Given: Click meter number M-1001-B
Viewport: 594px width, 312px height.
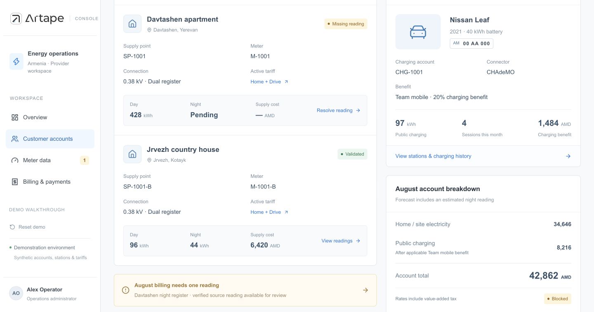Looking at the screenshot, I should [263, 187].
